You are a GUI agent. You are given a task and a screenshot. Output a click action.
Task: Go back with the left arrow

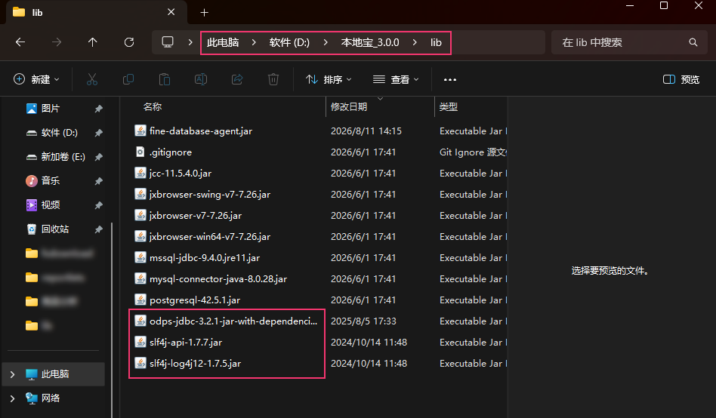tap(20, 42)
